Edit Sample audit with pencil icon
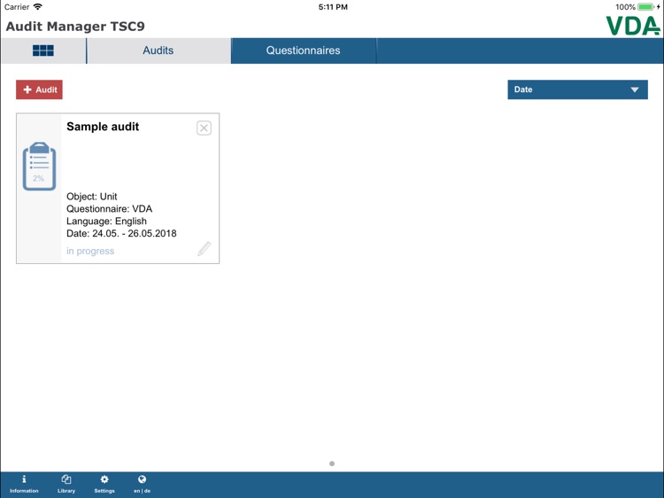Image resolution: width=664 pixels, height=498 pixels. coord(205,249)
